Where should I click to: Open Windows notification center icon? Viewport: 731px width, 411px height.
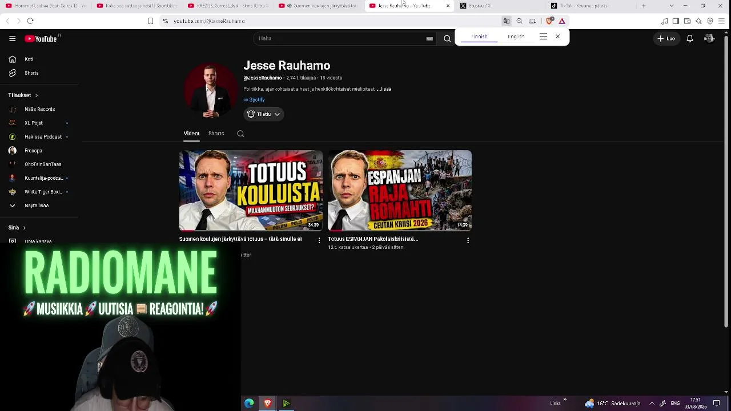point(717,404)
